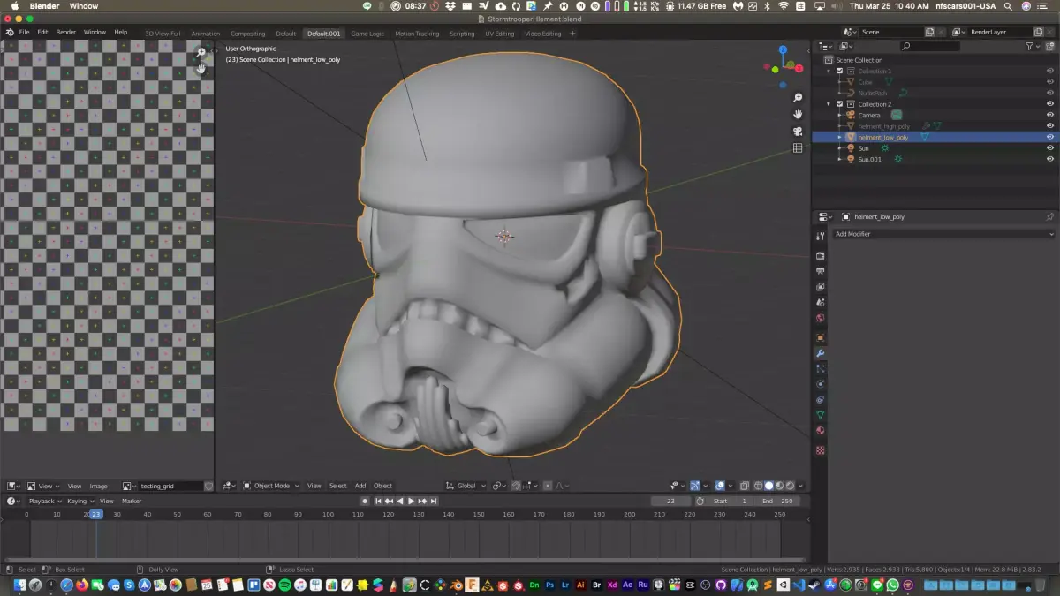
Task: Switch to the UV Editing workspace tab
Action: point(499,34)
